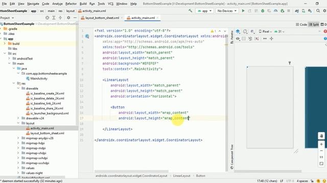Open the No Devices dropdown

point(227,11)
